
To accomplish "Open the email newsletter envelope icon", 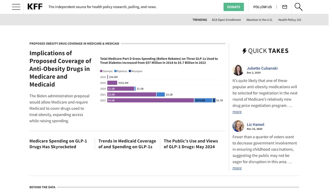I will [x=285, y=7].
